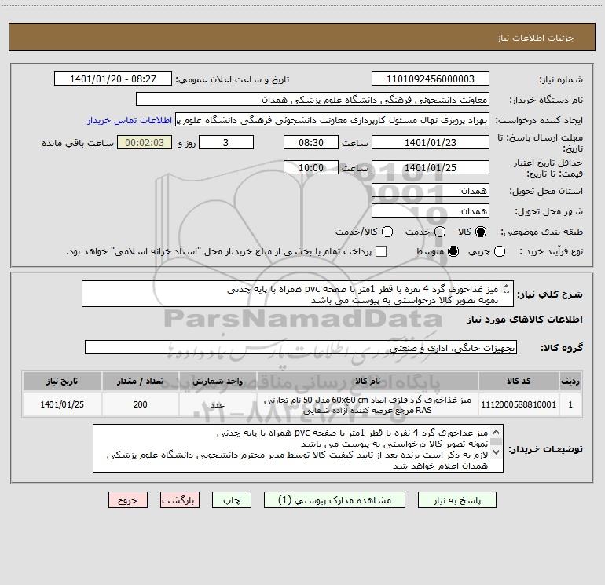Click the request creator name field
The image size is (605, 585).
coord(332,120)
